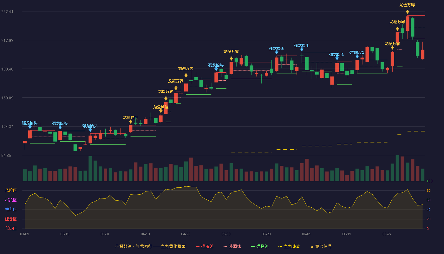Viewport: 444px width, 254px height.
Task: Click the 03-19 date label
Action: tap(65, 234)
